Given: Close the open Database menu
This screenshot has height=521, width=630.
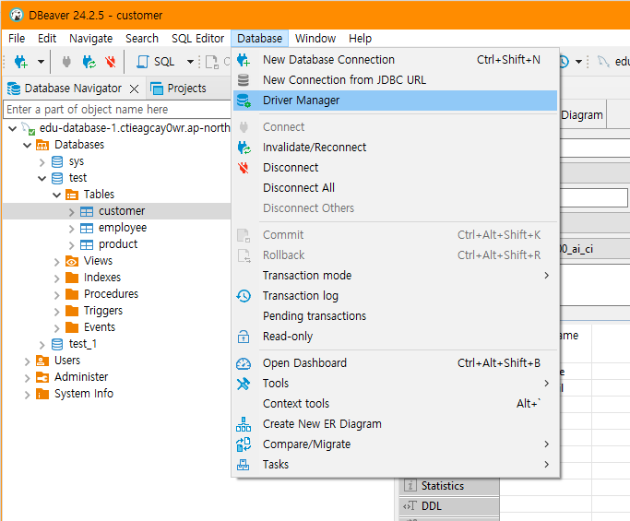Looking at the screenshot, I should click(x=259, y=39).
